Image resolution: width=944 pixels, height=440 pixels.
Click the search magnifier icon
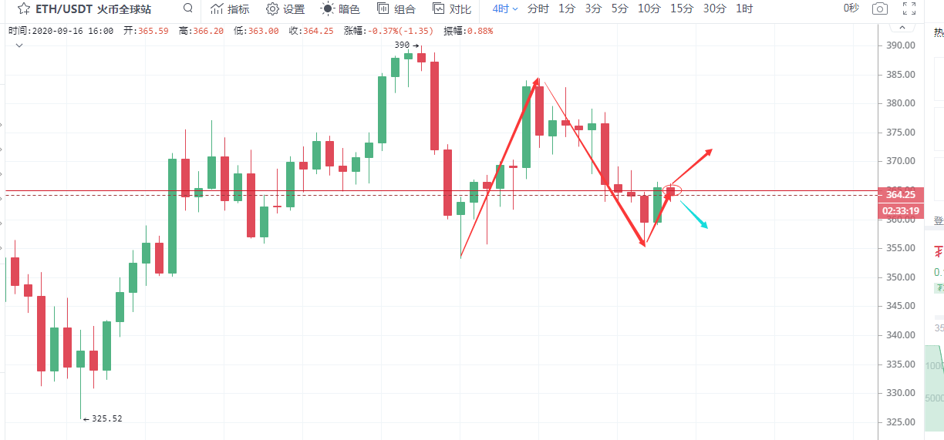pyautogui.click(x=188, y=8)
